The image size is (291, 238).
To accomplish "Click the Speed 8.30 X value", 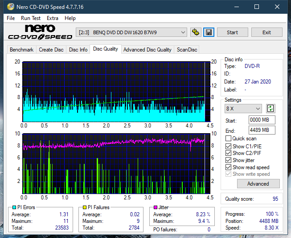I will (271, 228).
